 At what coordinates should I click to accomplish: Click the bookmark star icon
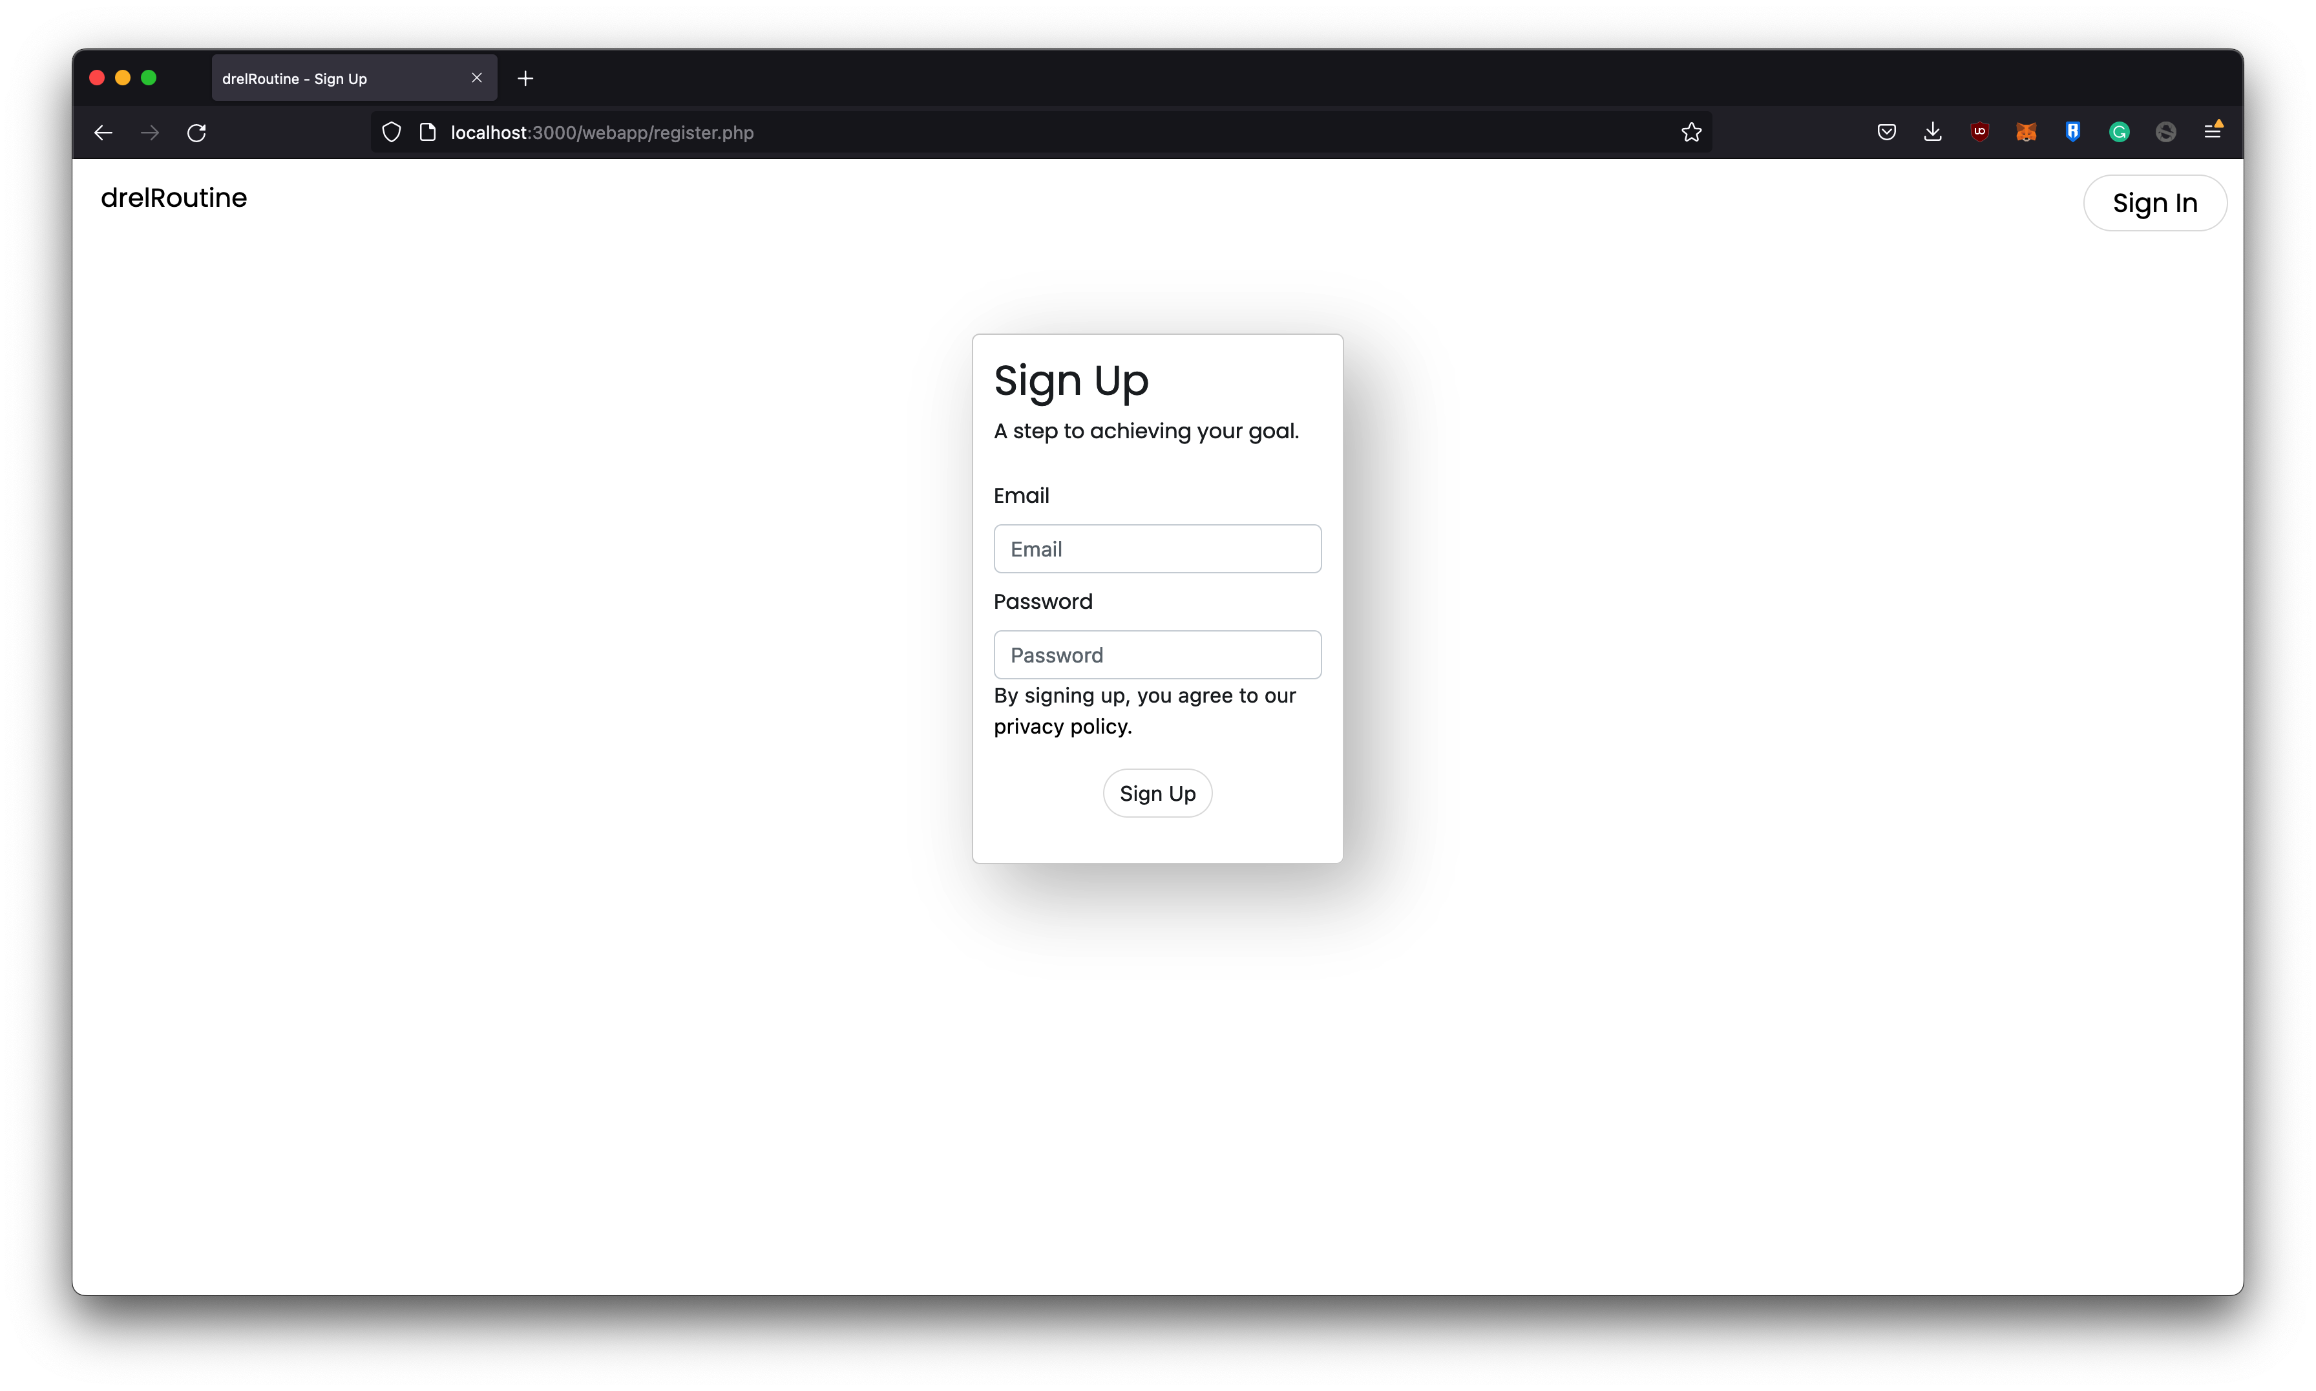pos(1691,132)
